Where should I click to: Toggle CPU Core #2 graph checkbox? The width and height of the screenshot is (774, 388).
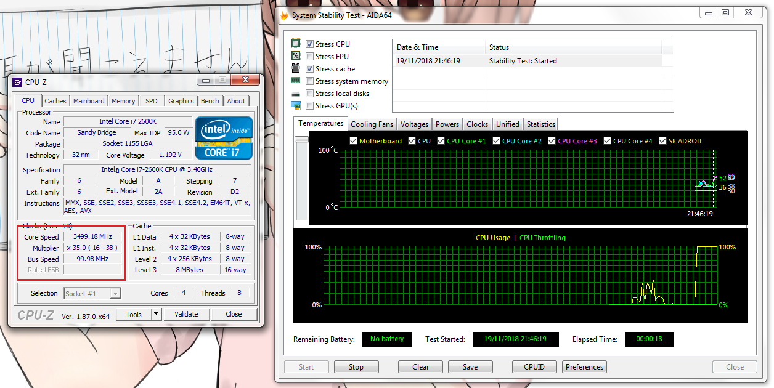pos(496,141)
